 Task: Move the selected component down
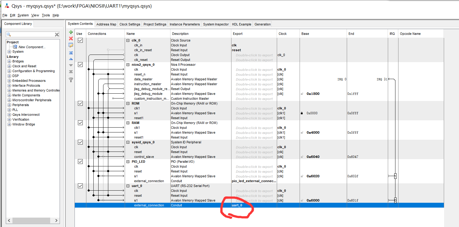pyautogui.click(x=71, y=65)
